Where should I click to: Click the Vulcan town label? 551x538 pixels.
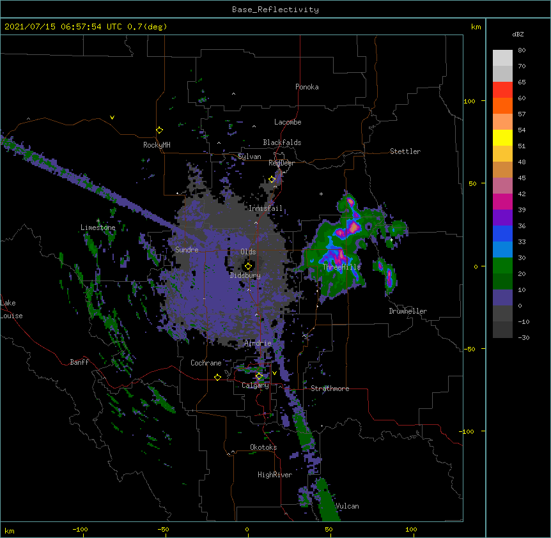[x=347, y=506]
